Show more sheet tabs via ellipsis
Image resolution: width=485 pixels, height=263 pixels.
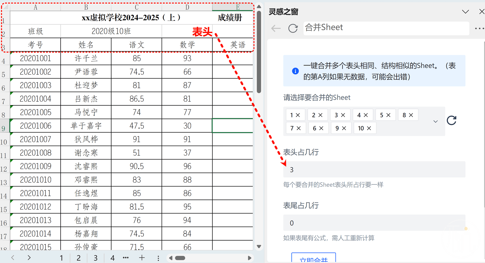point(126,258)
